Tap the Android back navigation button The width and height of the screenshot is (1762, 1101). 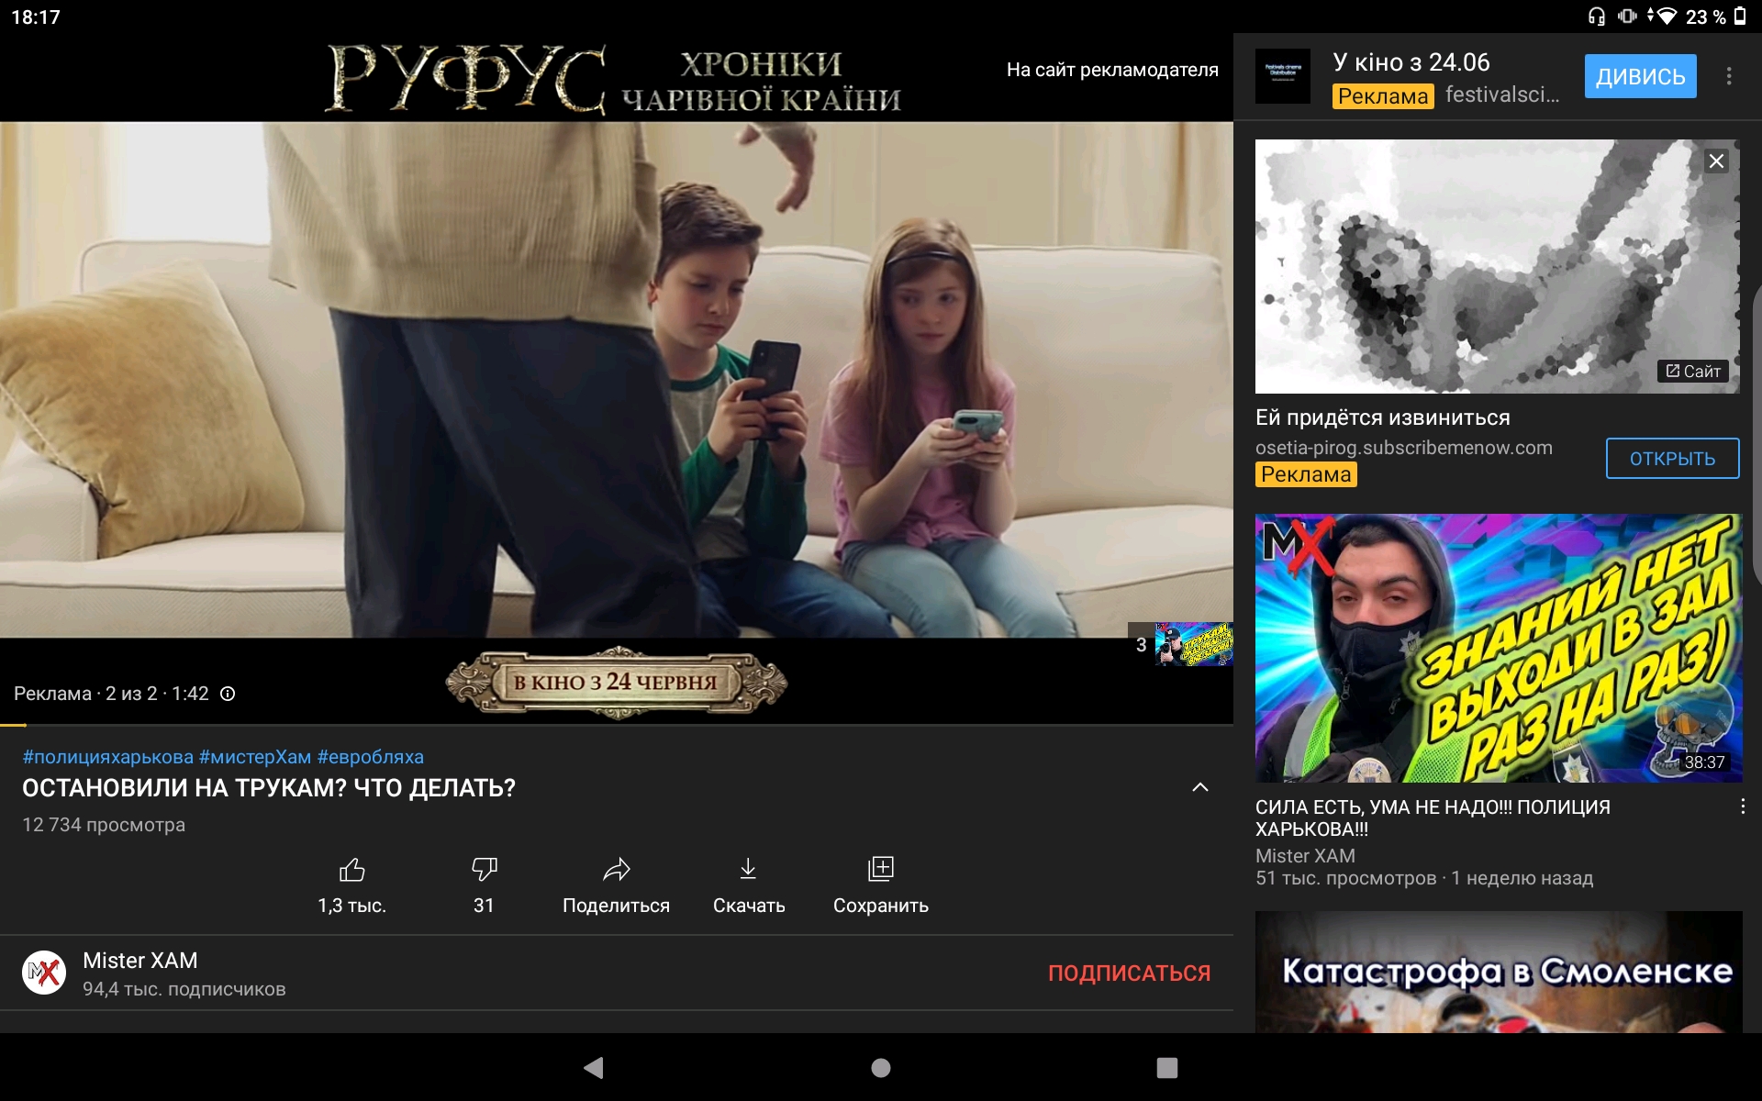point(594,1067)
